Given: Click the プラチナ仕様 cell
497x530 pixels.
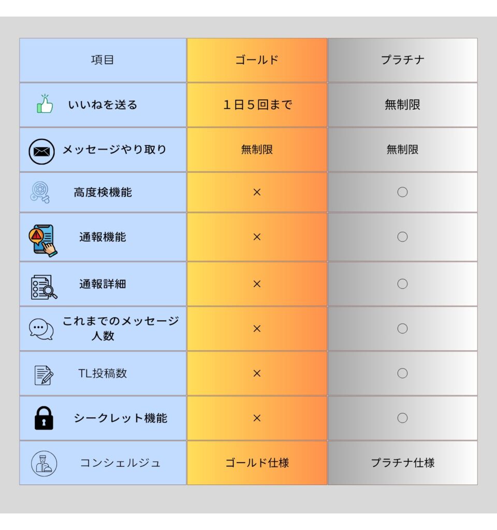Looking at the screenshot, I should click(402, 463).
